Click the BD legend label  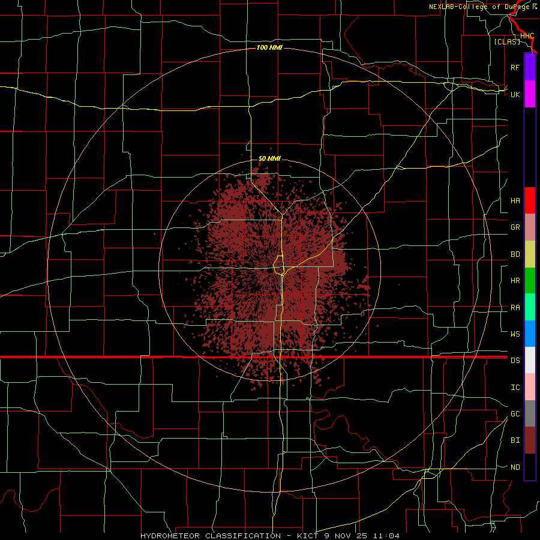pos(515,254)
